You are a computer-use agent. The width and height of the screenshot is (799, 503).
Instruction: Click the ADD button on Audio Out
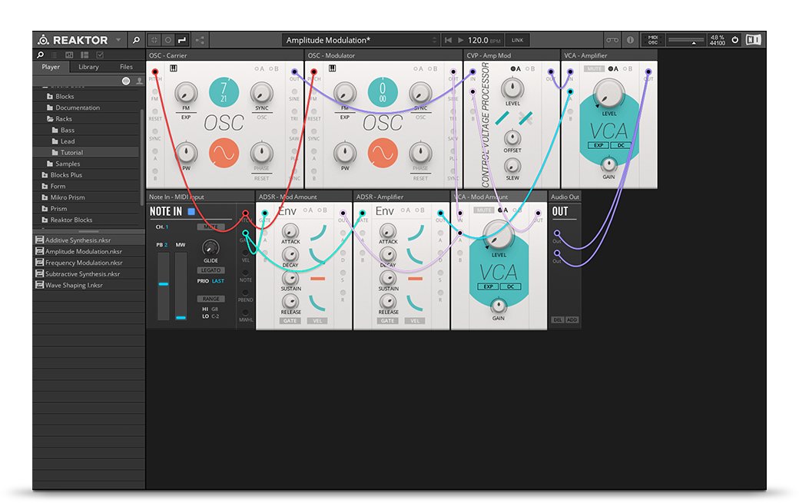tap(571, 319)
